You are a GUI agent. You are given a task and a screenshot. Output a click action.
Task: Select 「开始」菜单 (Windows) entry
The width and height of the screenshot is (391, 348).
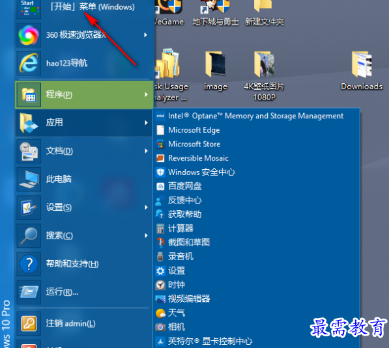pos(84,8)
